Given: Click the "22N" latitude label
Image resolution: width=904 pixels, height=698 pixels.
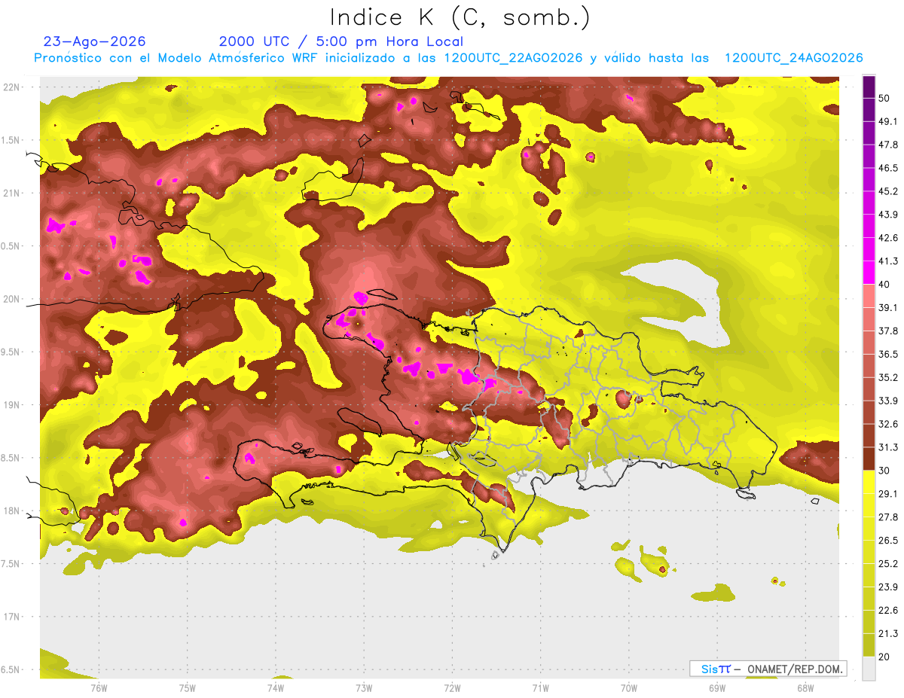Looking at the screenshot, I should point(13,87).
